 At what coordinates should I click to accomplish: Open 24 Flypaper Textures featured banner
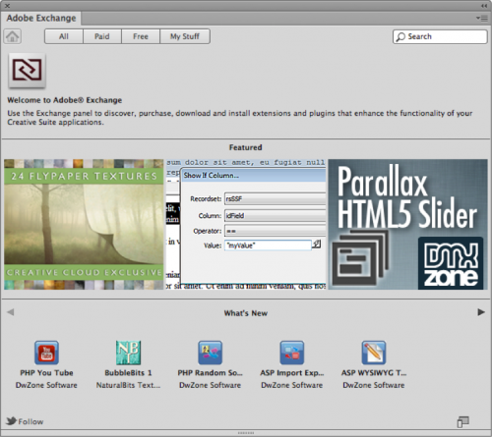(84, 224)
